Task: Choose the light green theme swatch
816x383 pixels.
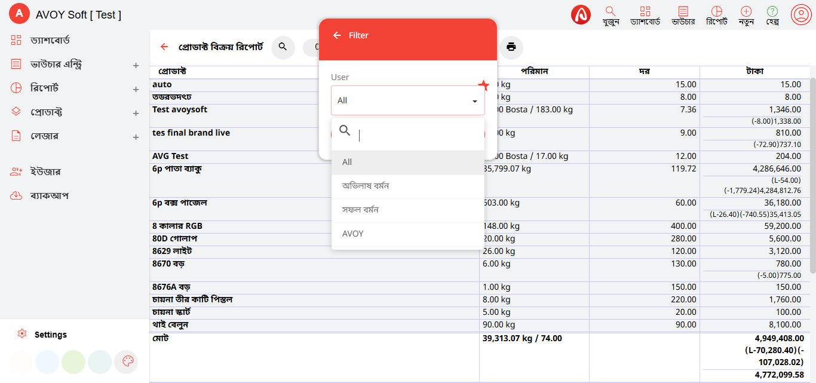Action: coord(73,361)
